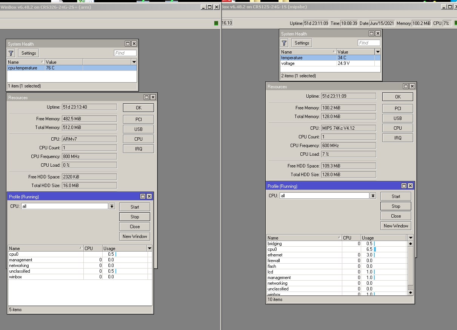This screenshot has height=330, width=457.
Task: Open Settings in right System Health window
Action: (302, 43)
